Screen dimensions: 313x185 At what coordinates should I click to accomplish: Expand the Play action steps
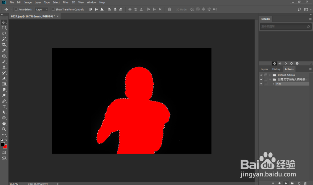(273, 84)
